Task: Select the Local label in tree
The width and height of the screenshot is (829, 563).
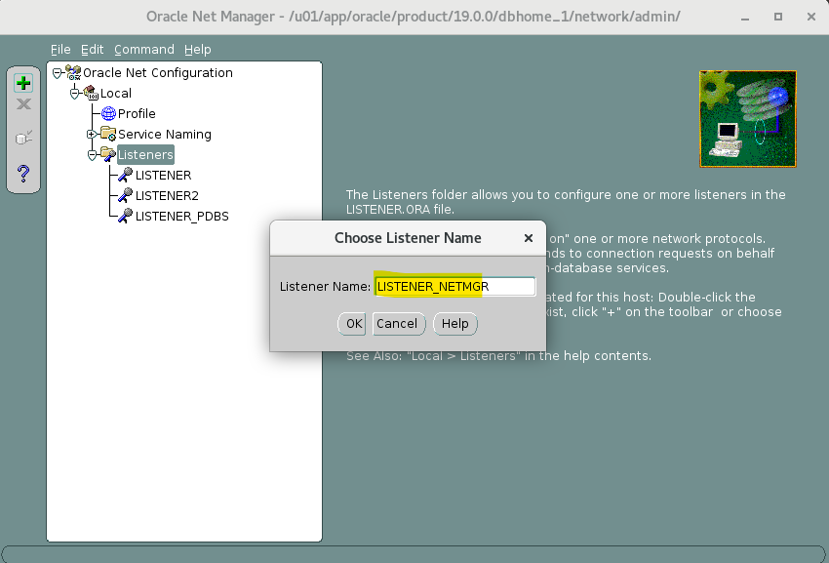Action: coord(116,94)
